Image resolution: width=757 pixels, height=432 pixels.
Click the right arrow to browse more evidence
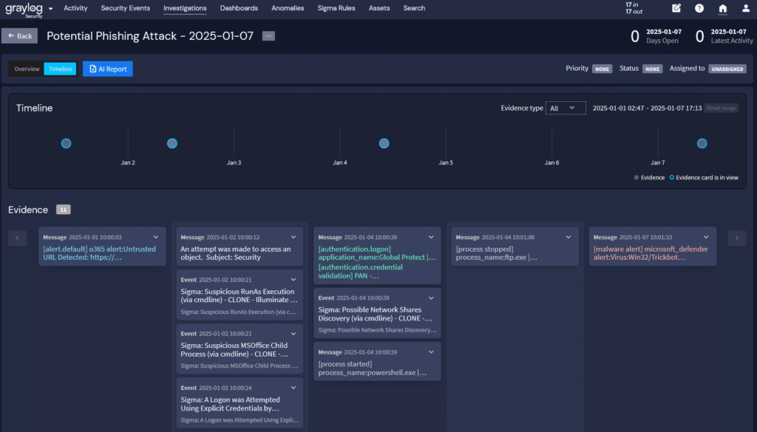[737, 238]
